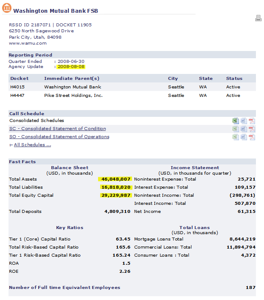Click the Key Ratios heading

pos(70,227)
